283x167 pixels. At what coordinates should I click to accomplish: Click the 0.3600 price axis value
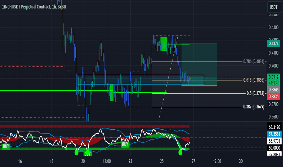coord(273,117)
